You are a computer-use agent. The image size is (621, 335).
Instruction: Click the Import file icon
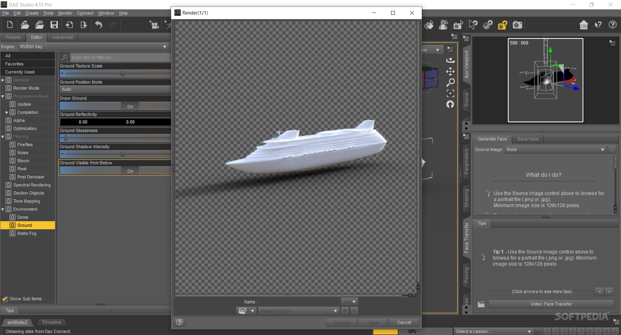[69, 25]
